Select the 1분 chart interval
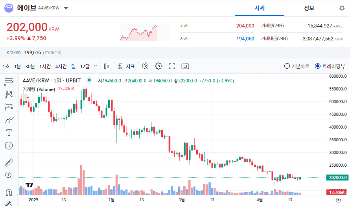Screen dimensions: 350x206 [x=17, y=66]
